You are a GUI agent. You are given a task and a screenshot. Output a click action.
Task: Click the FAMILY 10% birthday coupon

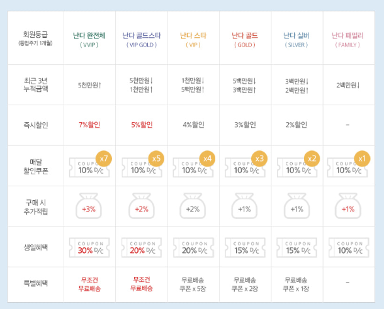click(349, 247)
